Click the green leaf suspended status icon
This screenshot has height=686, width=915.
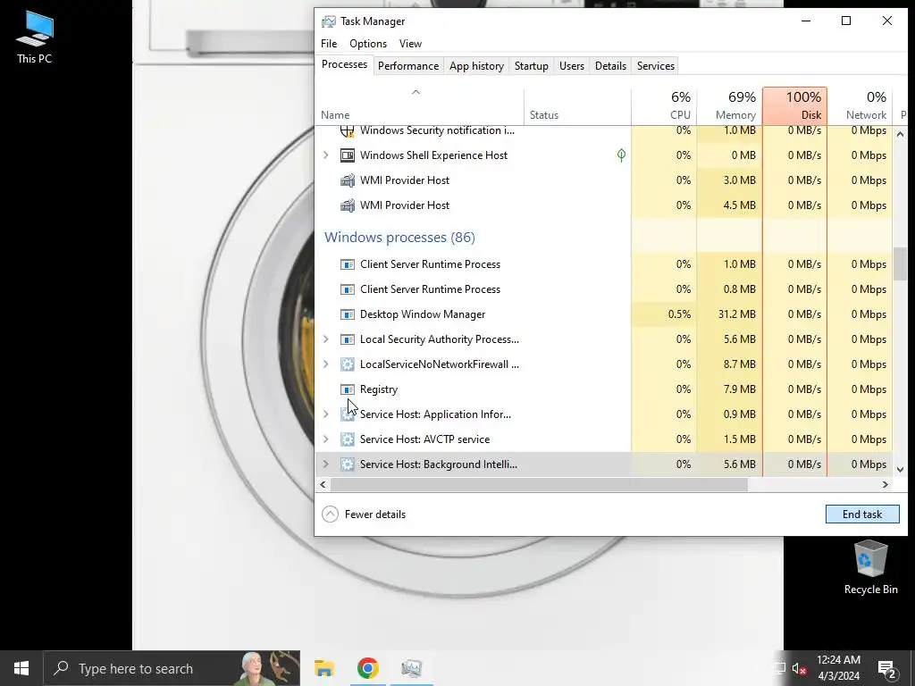click(x=622, y=155)
